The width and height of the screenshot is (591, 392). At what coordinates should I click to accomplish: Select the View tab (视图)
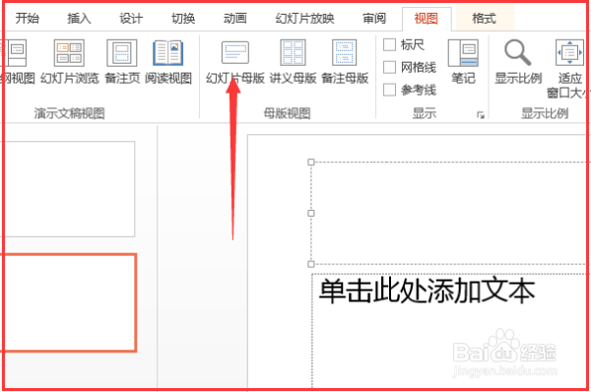click(x=427, y=18)
